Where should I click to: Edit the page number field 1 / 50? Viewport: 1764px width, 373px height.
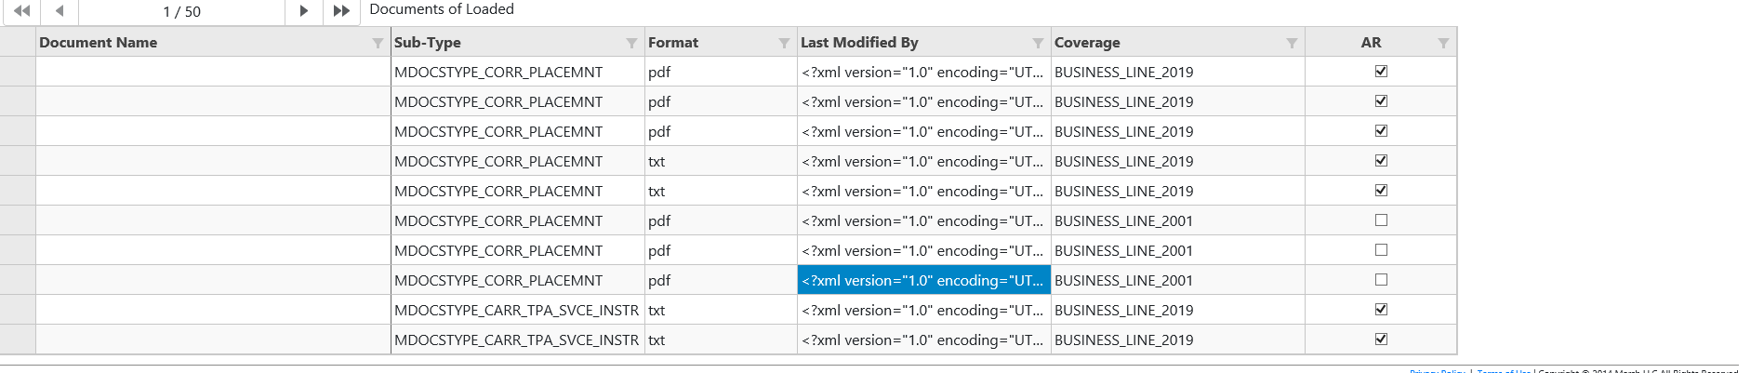point(181,12)
